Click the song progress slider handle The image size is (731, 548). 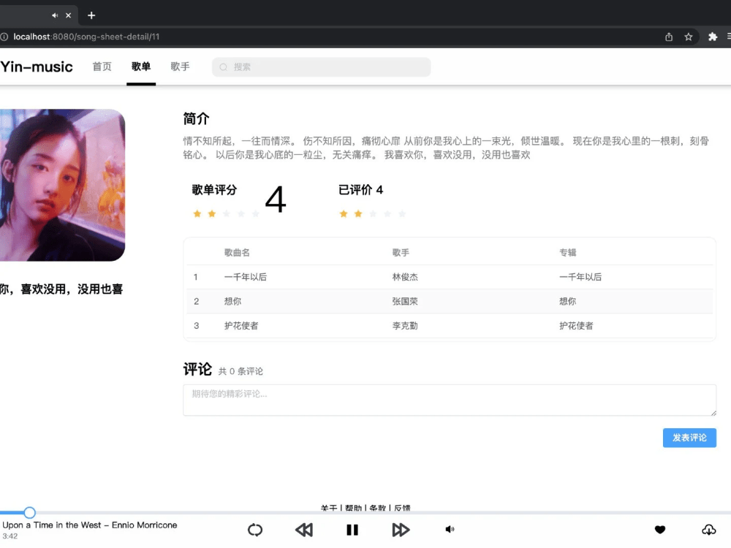29,513
